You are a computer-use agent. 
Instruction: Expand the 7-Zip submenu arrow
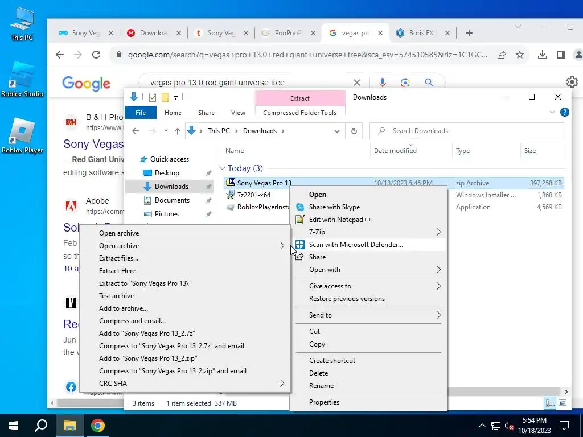[x=438, y=232]
